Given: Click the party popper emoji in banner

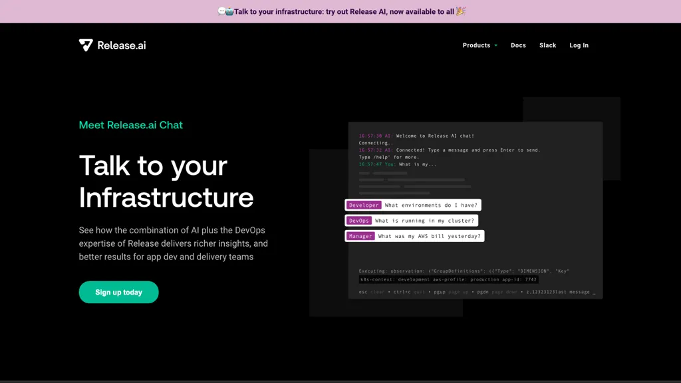Looking at the screenshot, I should pos(460,11).
